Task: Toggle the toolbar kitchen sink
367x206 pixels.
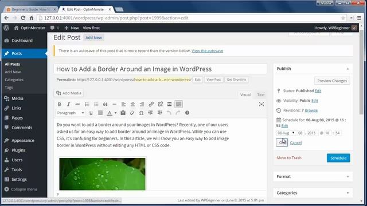Action: 178,104
